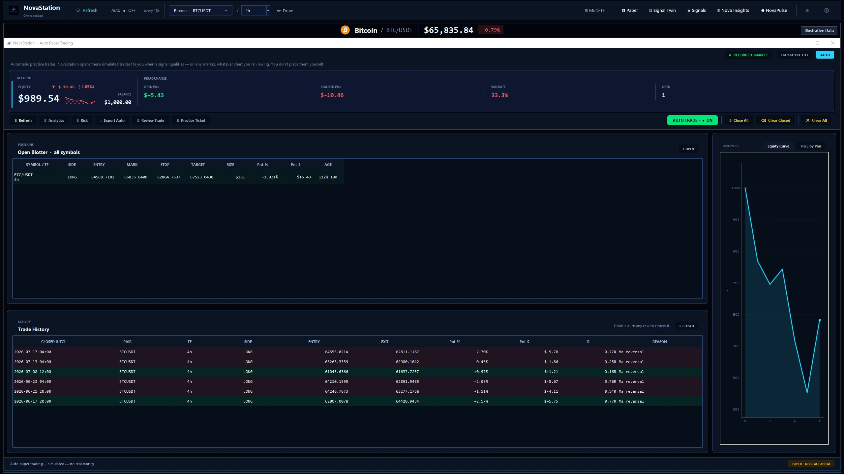Viewport: 844px width, 474px height.
Task: Open the Draw pencil tool
Action: pos(285,11)
